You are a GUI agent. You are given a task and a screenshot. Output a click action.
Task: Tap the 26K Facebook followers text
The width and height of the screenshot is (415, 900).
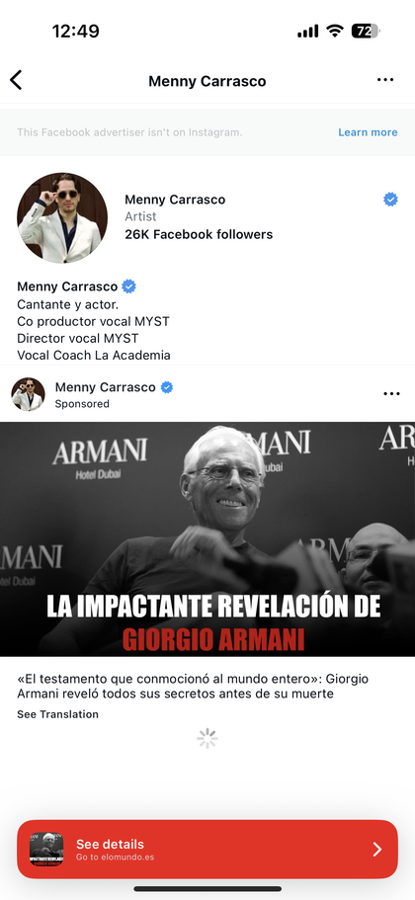tap(199, 234)
